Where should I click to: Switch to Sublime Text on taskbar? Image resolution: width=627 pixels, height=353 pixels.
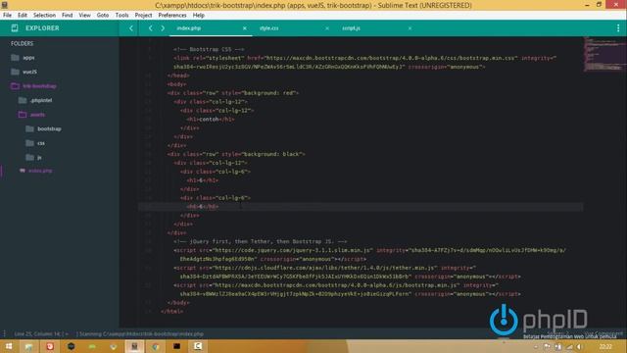tap(135, 346)
